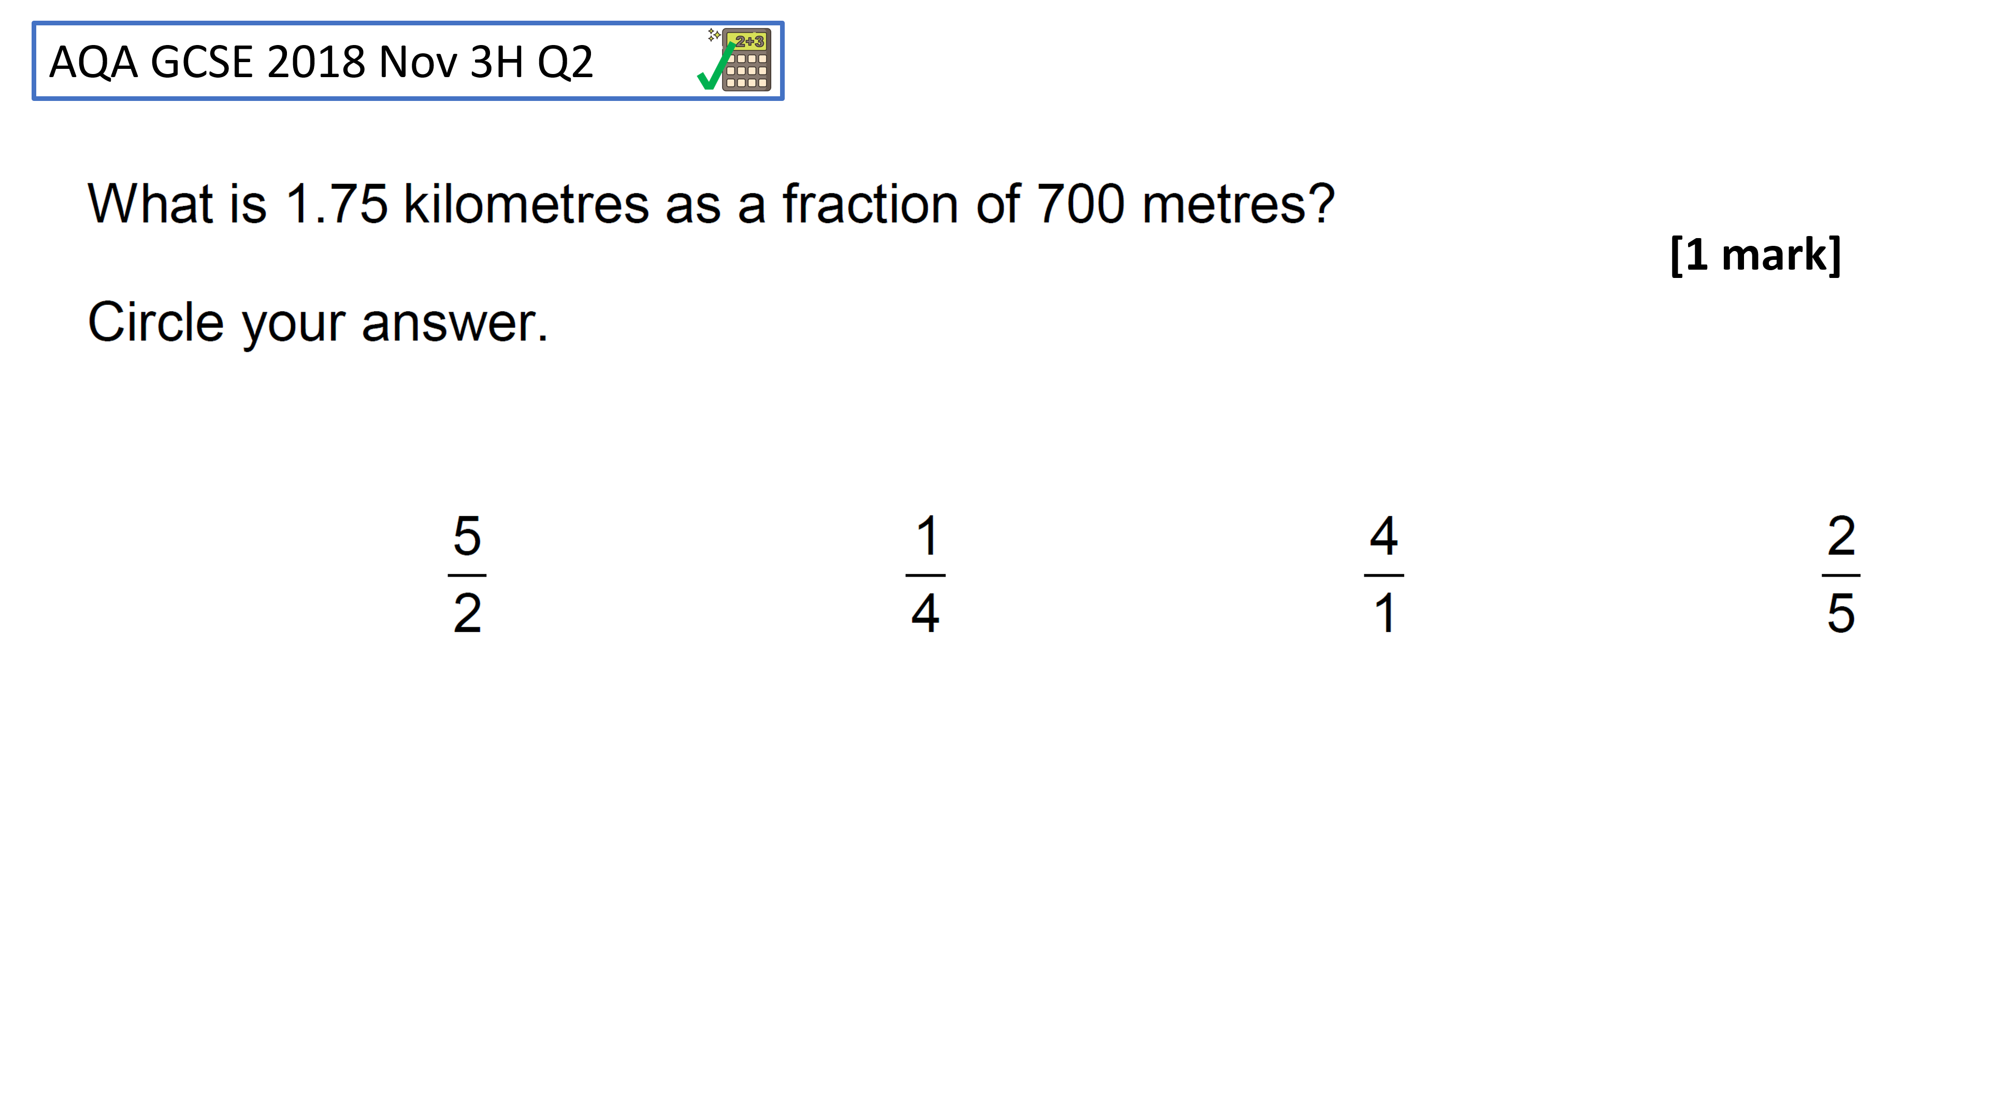Circle the answer fraction 1 over 4

(x=925, y=575)
